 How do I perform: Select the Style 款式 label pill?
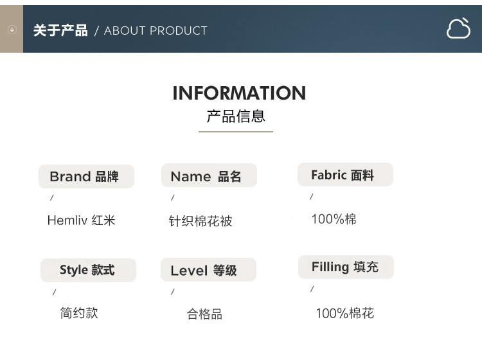pyautogui.click(x=88, y=270)
